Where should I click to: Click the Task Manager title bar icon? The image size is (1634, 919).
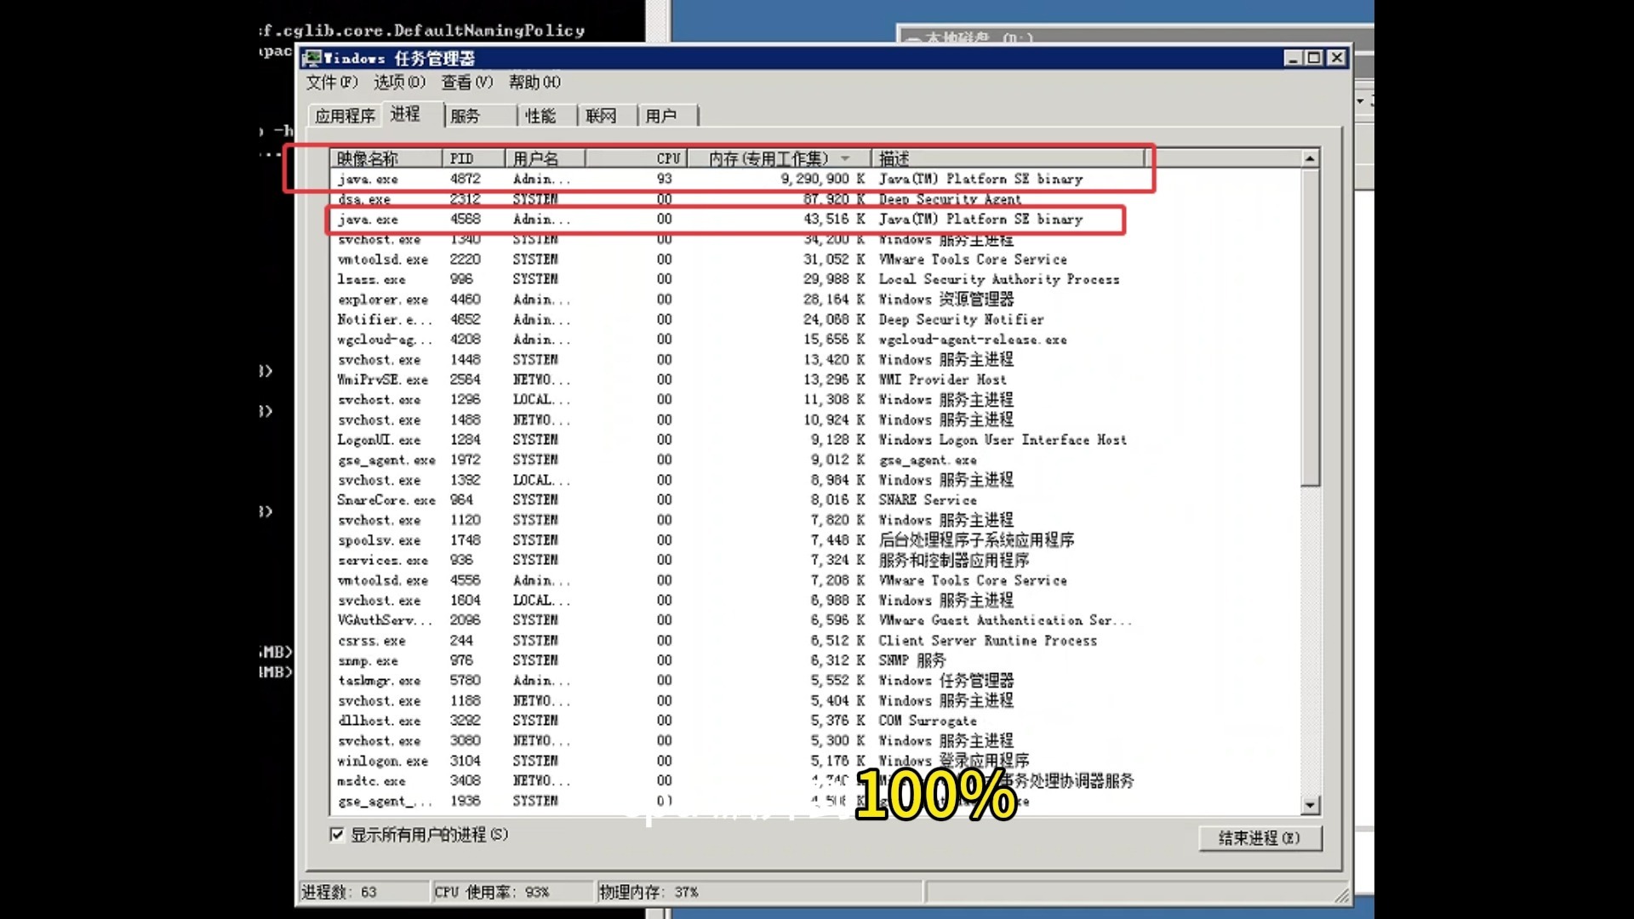(x=311, y=58)
